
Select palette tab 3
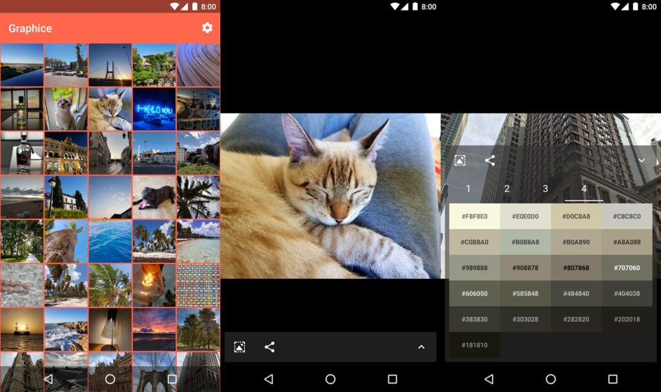545,189
